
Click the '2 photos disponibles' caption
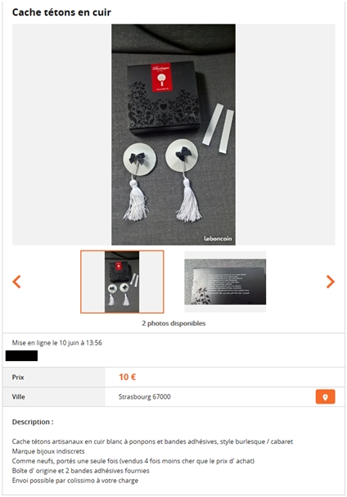click(173, 323)
